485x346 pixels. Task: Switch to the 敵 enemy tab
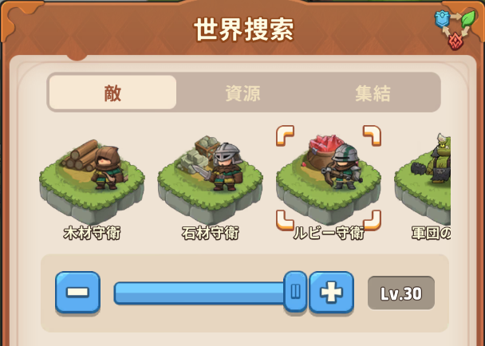coord(112,92)
